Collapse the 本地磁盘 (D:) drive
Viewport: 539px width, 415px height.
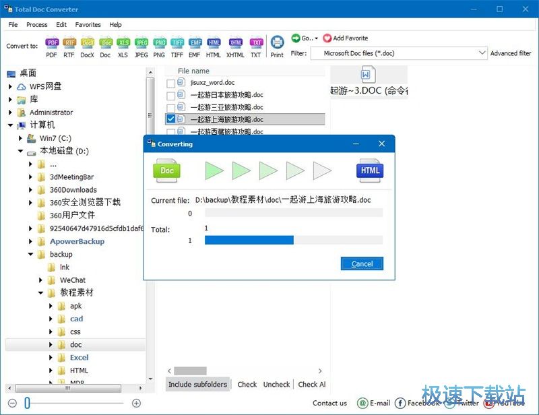[x=21, y=151]
